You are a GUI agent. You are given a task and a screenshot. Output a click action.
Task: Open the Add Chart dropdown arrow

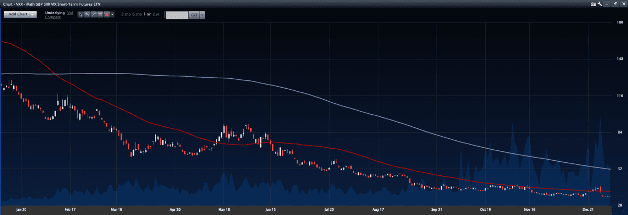(33, 15)
